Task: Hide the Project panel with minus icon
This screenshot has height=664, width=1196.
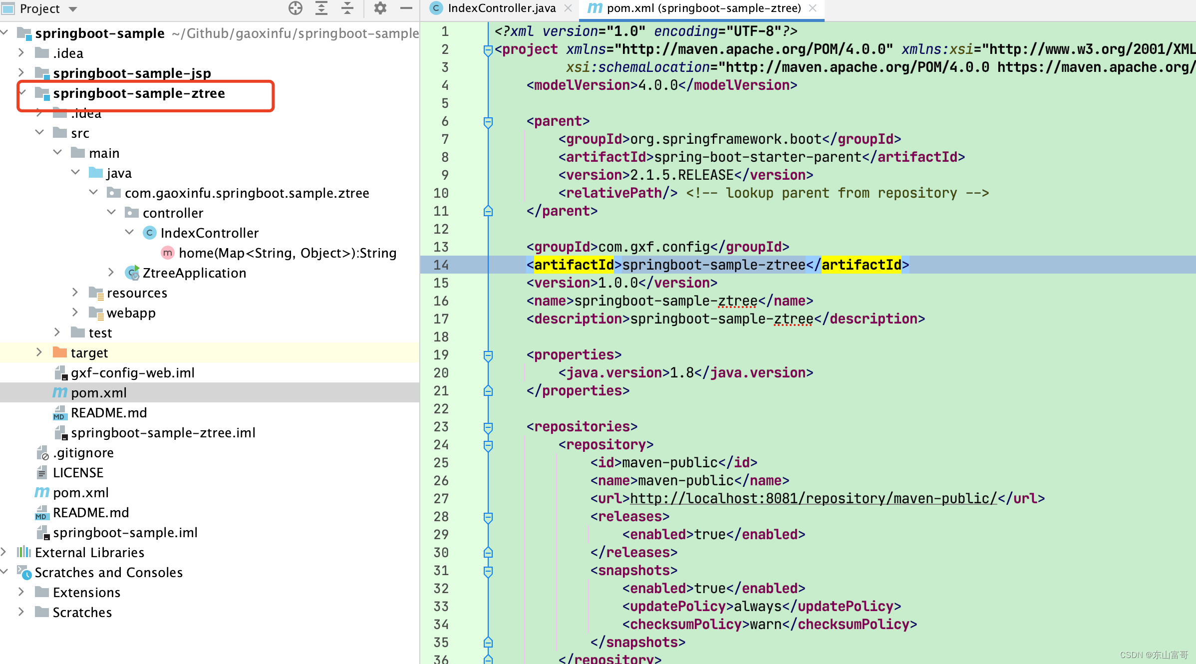Action: 406,8
